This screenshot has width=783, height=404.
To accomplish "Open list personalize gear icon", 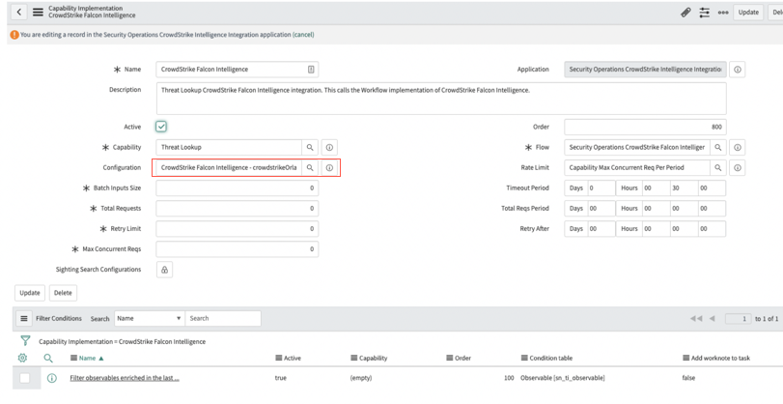I will pyautogui.click(x=22, y=358).
